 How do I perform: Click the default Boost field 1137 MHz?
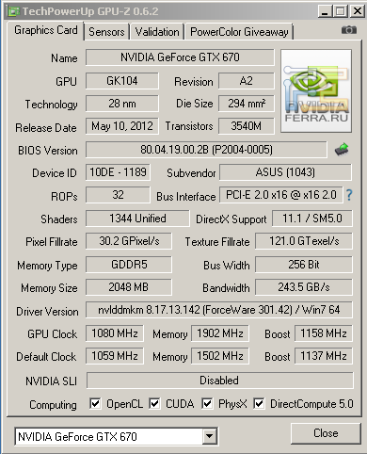pyautogui.click(x=324, y=356)
